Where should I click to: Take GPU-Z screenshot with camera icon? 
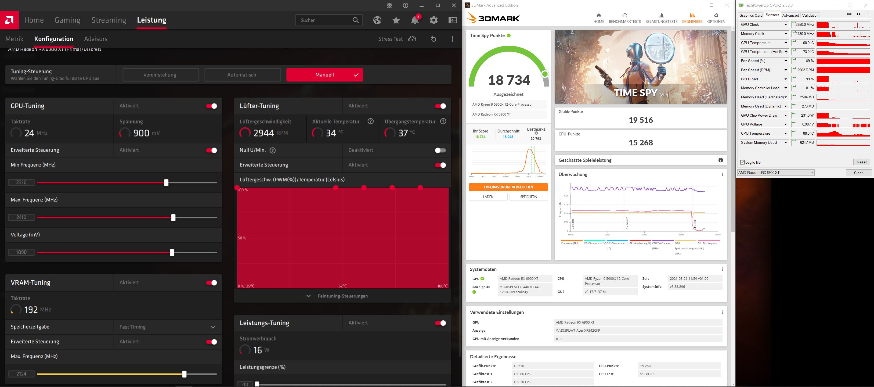click(849, 14)
